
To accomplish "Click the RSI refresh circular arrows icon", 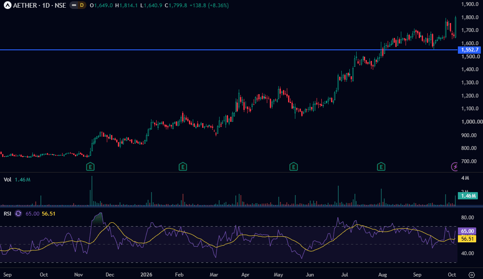I will (18, 214).
